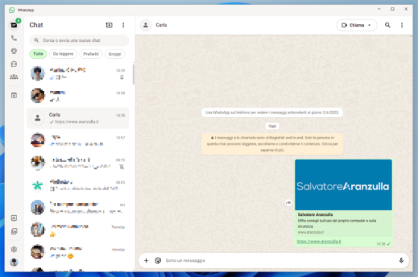The image size is (418, 277).
Task: Open the media gallery icon above settings
Action: [x=14, y=231]
